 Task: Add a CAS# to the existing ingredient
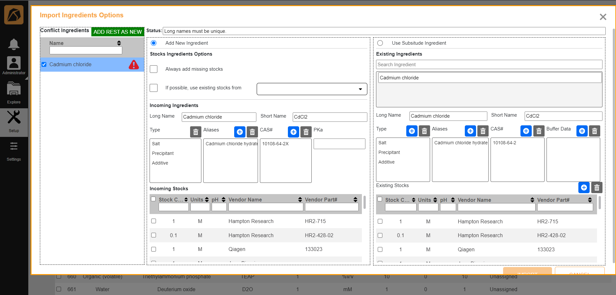[x=526, y=131]
